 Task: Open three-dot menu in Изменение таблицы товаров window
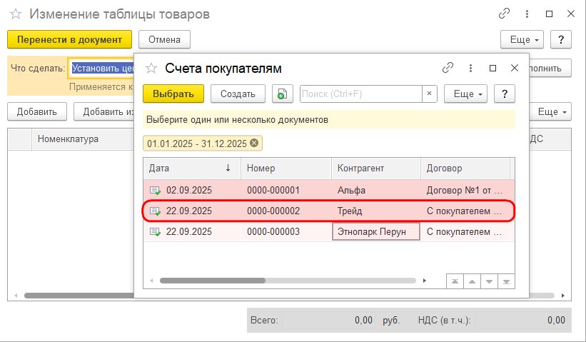tap(527, 14)
